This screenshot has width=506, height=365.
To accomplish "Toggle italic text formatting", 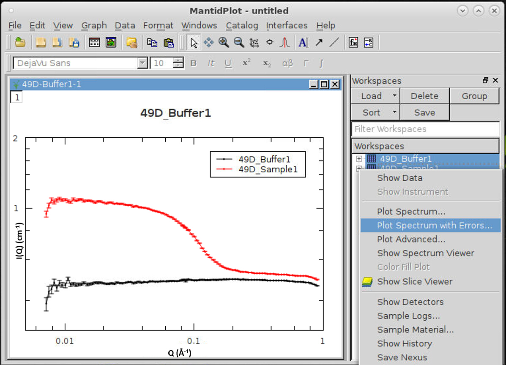I will click(x=211, y=63).
